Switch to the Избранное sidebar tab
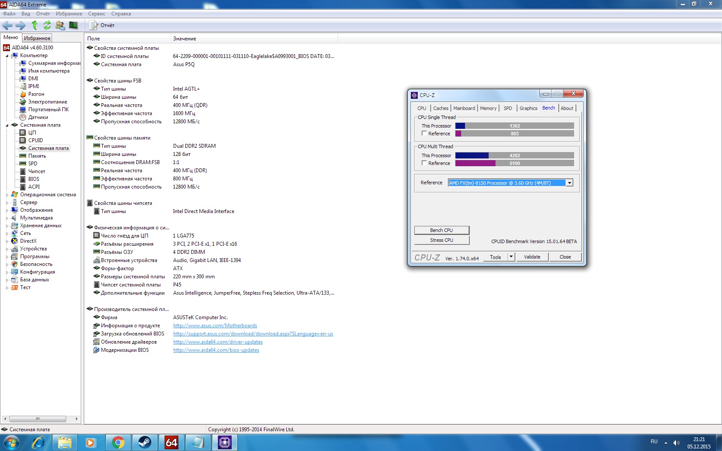The image size is (722, 451). (37, 38)
